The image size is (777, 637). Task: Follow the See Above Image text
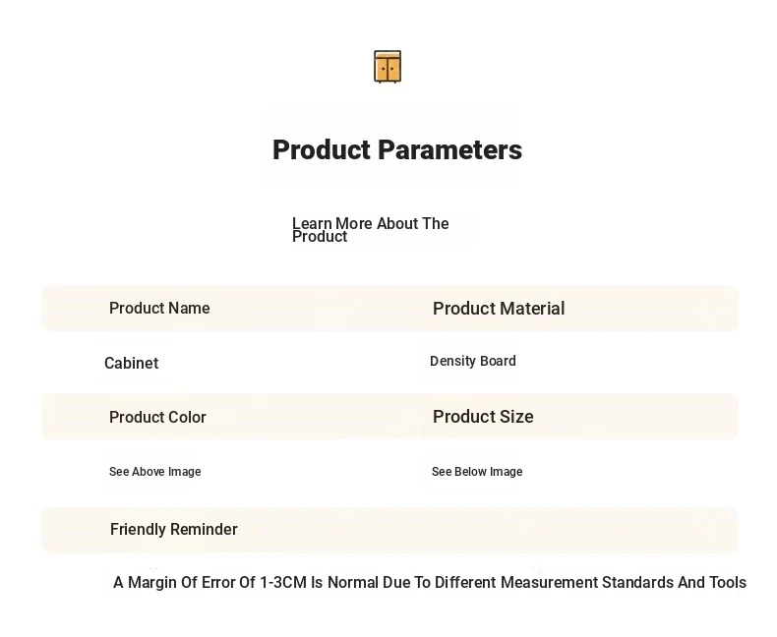(x=155, y=472)
